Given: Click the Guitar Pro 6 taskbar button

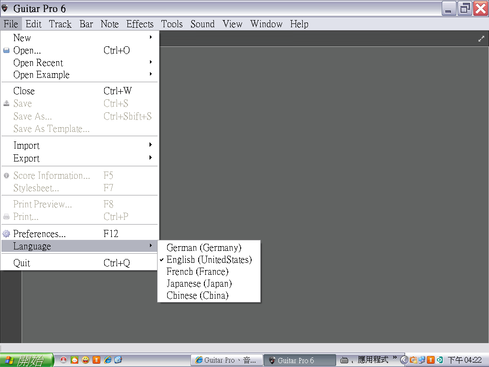Looking at the screenshot, I should pyautogui.click(x=300, y=360).
